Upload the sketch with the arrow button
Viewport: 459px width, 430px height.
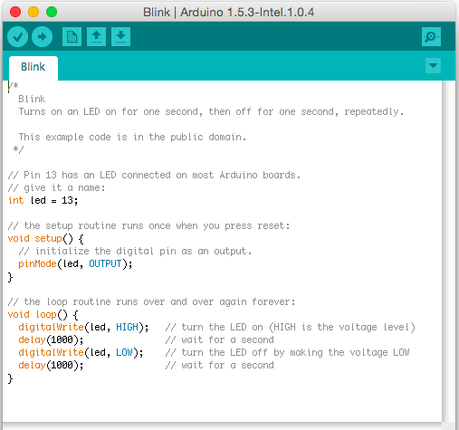43,37
